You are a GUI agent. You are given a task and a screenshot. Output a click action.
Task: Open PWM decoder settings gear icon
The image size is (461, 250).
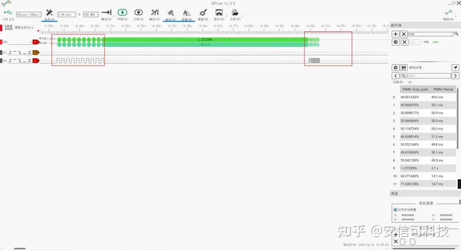pos(395,42)
